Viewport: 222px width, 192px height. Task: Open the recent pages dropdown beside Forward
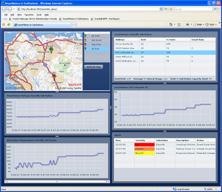click(14, 9)
